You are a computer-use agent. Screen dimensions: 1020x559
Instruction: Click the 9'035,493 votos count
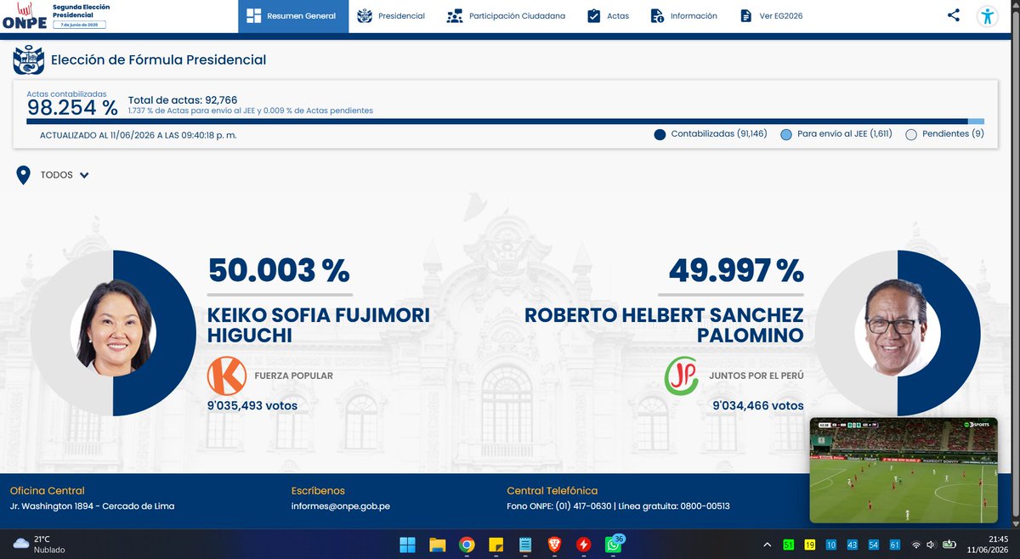pos(252,406)
